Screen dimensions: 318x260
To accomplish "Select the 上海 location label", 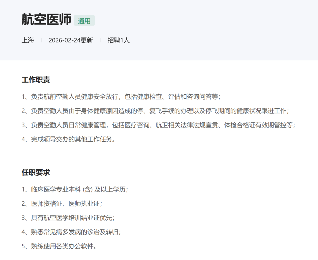I will tap(28, 40).
